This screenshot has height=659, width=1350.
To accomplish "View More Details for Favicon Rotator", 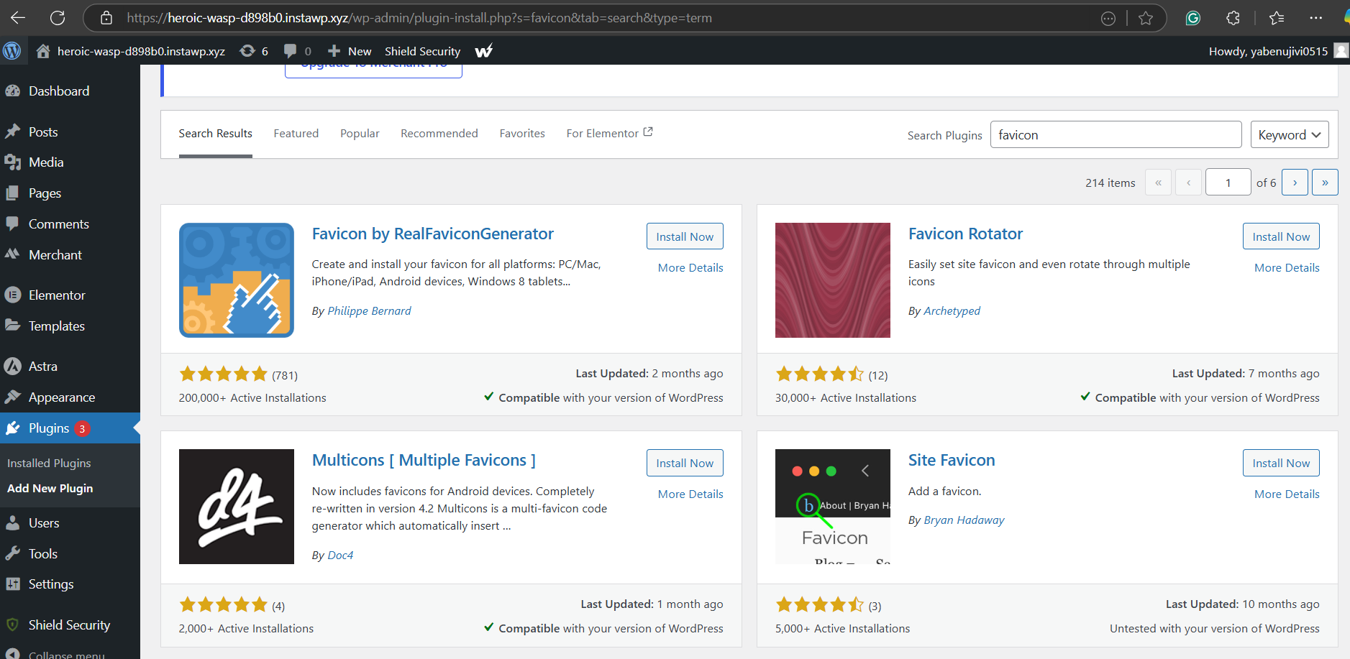I will pos(1287,267).
